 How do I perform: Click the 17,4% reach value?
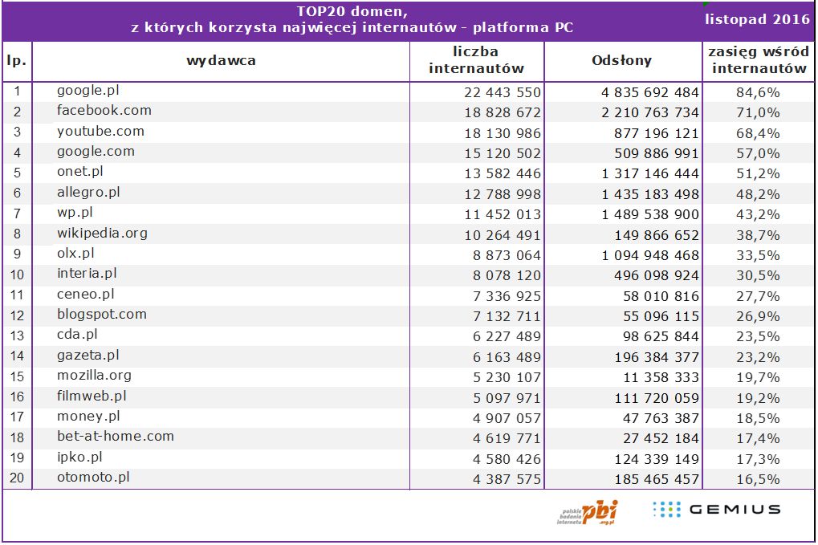758,438
